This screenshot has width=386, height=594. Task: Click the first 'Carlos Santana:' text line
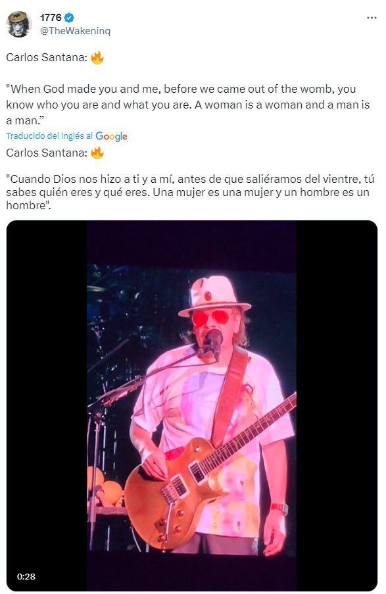click(x=47, y=58)
